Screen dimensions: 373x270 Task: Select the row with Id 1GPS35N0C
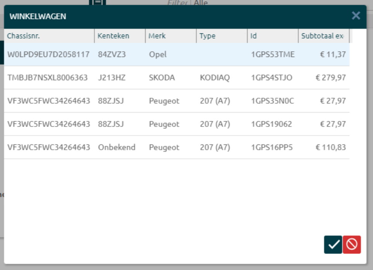point(273,101)
